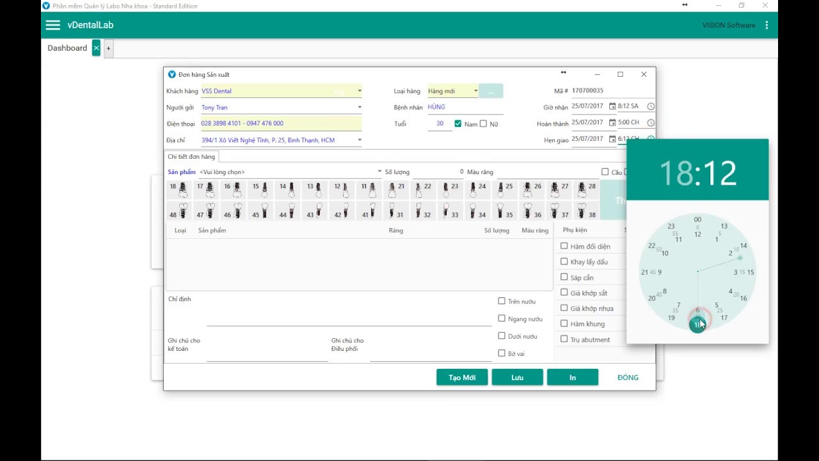Image resolution: width=819 pixels, height=461 pixels.
Task: Click the Lưu save button
Action: click(517, 377)
